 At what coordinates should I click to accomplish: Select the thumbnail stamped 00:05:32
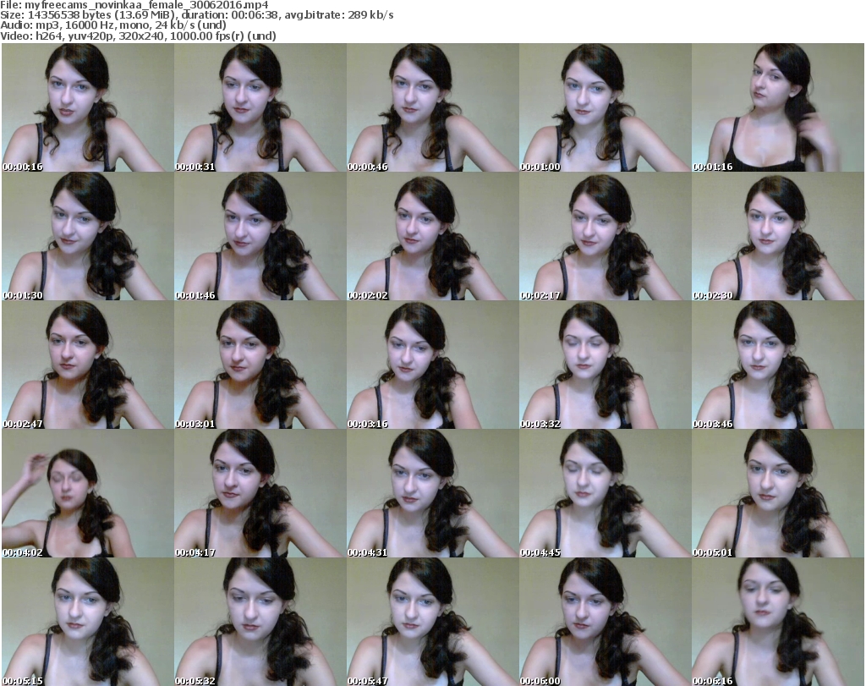point(260,622)
